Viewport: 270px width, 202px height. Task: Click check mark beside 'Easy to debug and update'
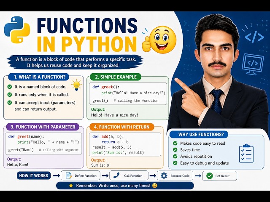pyautogui.click(x=175, y=163)
